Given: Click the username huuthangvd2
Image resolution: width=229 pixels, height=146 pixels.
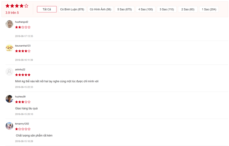Looking at the screenshot, I should [22, 22].
